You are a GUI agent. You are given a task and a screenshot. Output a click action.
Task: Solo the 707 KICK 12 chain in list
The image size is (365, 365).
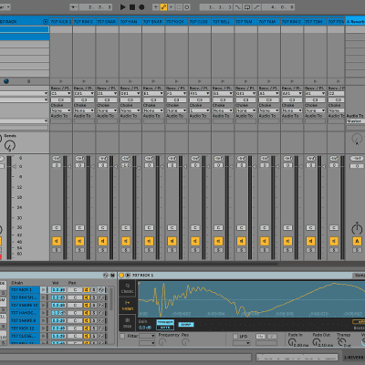94,328
